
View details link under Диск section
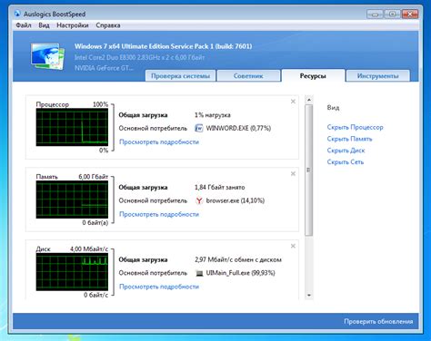(159, 287)
